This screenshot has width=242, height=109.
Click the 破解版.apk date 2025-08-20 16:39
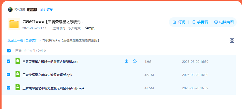click(x=195, y=75)
